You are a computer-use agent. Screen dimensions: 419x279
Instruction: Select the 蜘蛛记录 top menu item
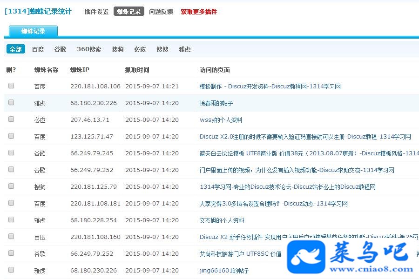click(129, 12)
